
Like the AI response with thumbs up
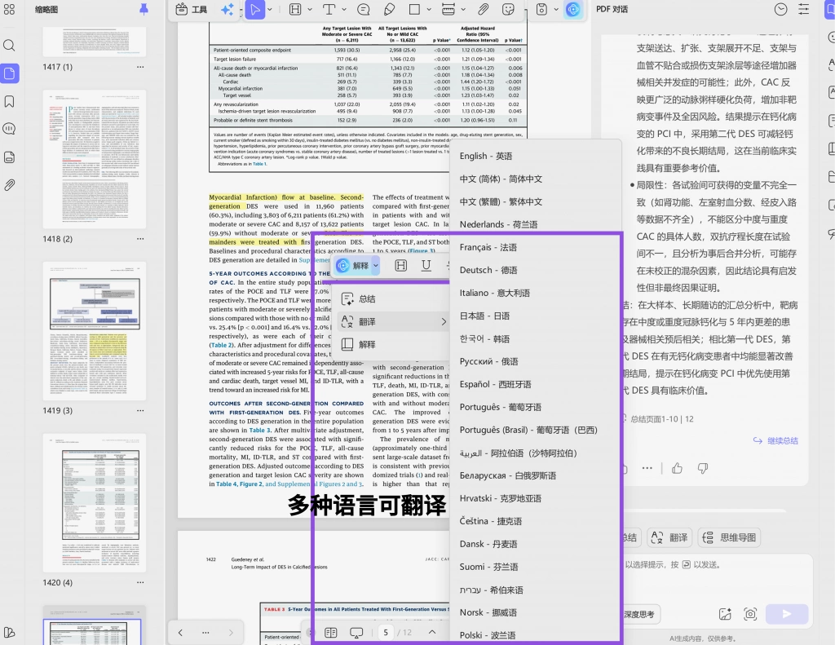[678, 468]
